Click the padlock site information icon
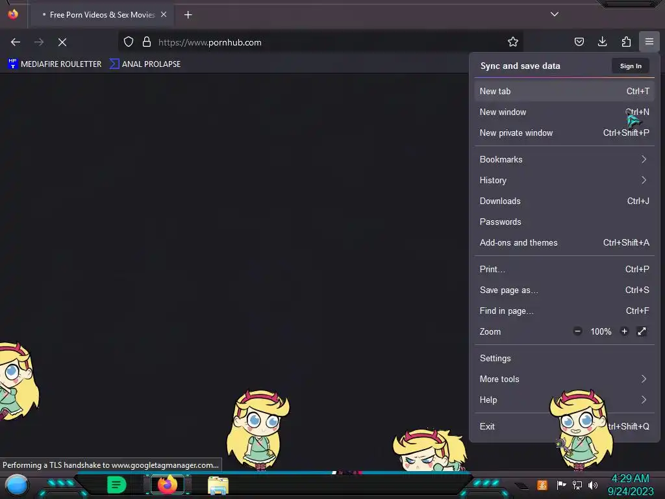 coord(146,42)
